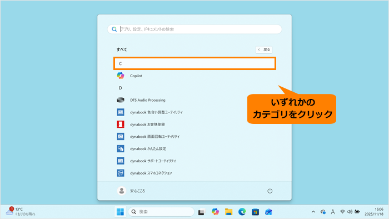The height and width of the screenshot is (219, 389).
Task: Click the Windows Start button
Action: click(x=121, y=212)
